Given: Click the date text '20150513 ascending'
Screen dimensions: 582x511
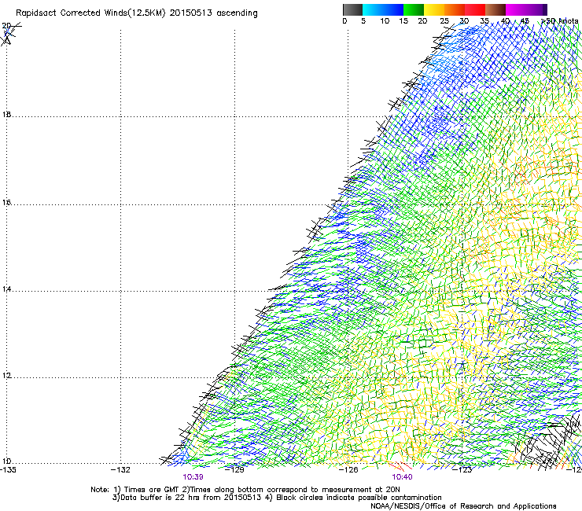Looking at the screenshot, I should coord(213,13).
